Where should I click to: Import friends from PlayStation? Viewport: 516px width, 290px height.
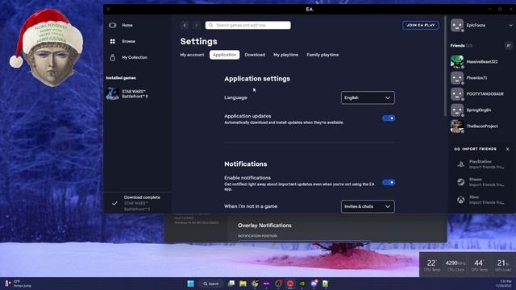point(481,164)
